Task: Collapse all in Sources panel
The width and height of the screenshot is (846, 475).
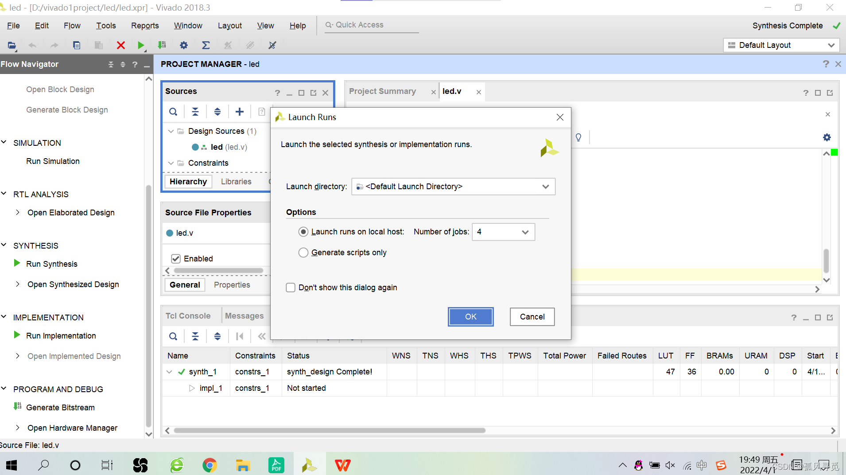Action: coord(195,112)
